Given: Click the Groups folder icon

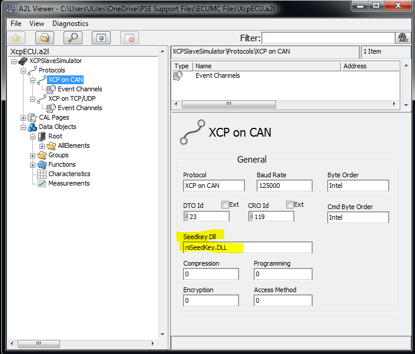Looking at the screenshot, I should click(x=42, y=155).
